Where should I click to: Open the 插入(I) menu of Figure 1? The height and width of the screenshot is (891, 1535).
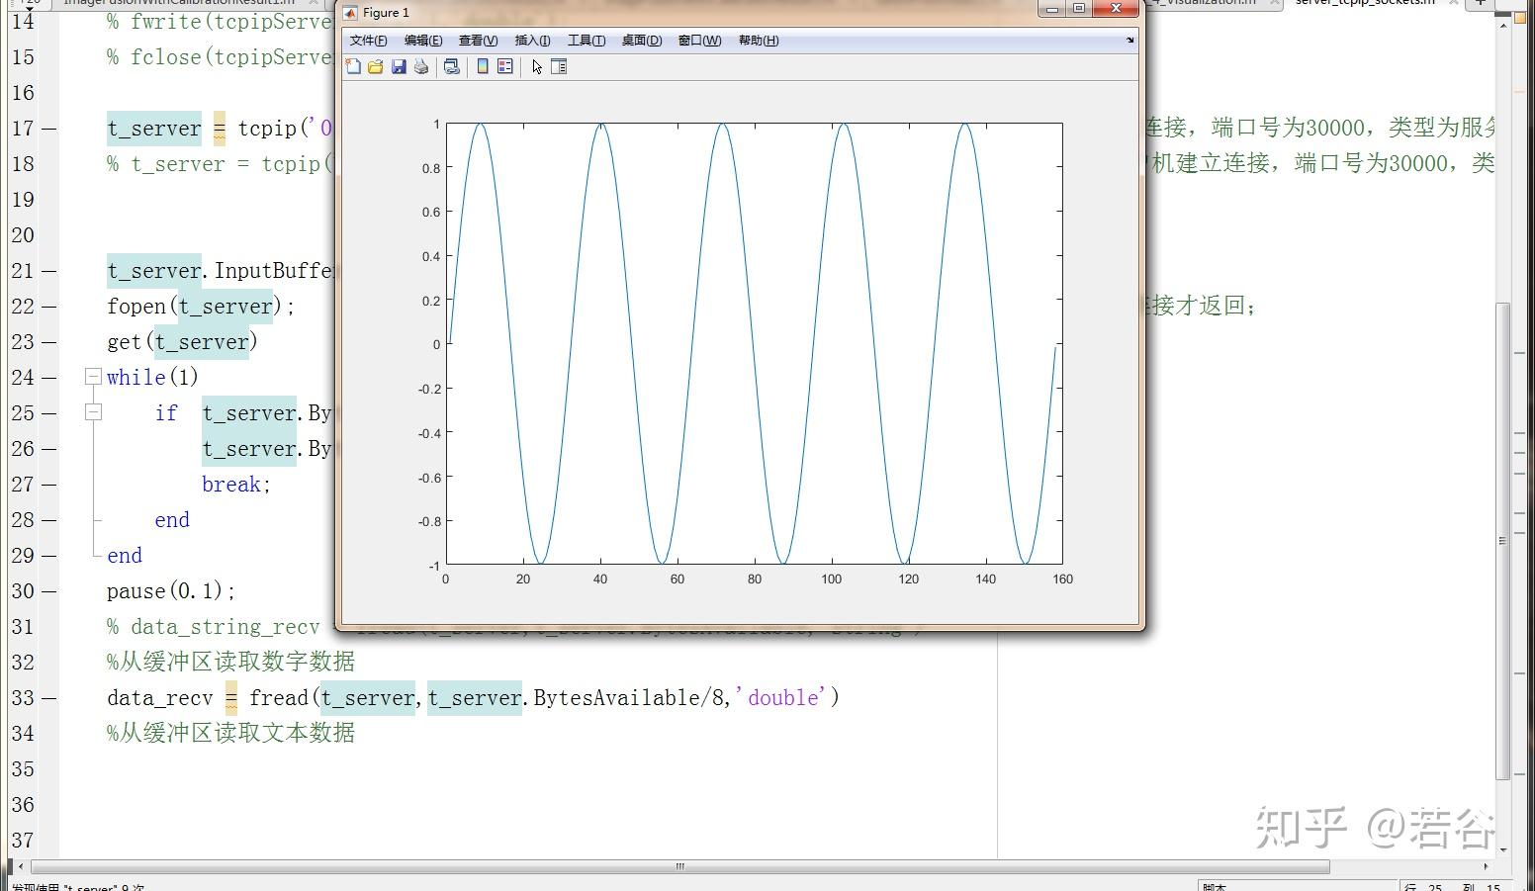click(532, 41)
